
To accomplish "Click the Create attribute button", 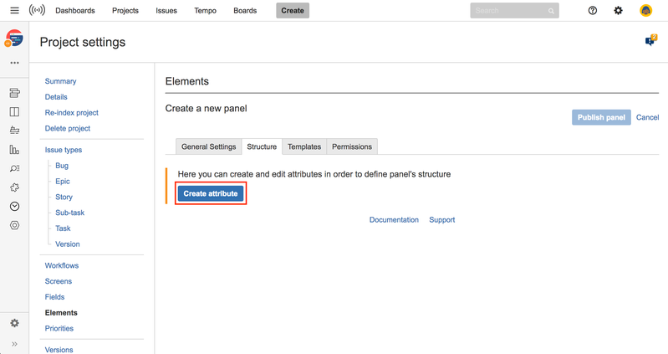I will point(211,193).
